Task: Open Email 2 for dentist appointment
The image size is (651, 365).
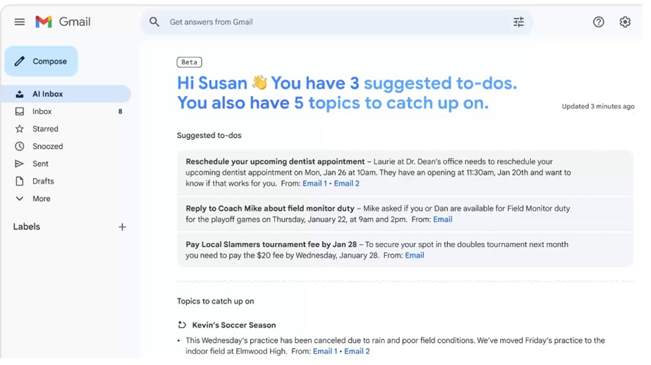Action: tap(347, 184)
